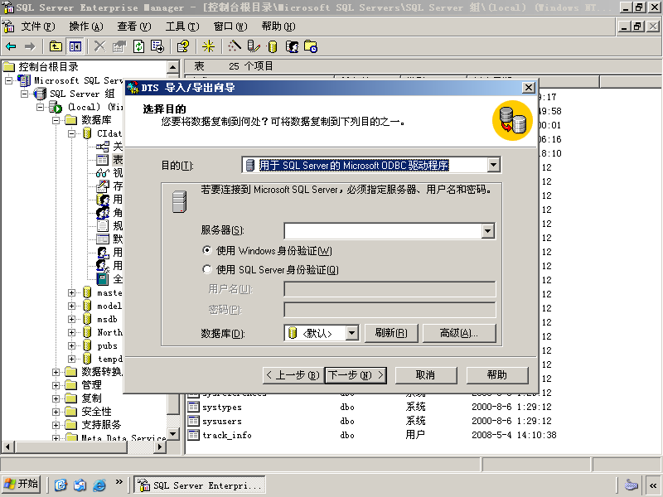Select the master database icon in tree
The width and height of the screenshot is (663, 497).
coord(88,292)
